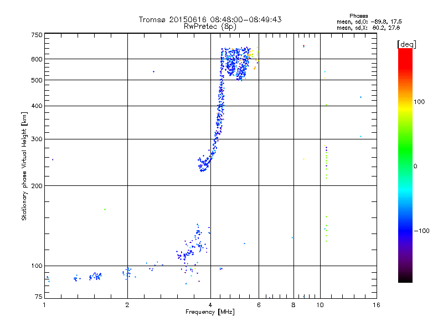Select the 'RwPretec (8p)' subtitle text
Screen dimensions: 443x332
pos(210,27)
